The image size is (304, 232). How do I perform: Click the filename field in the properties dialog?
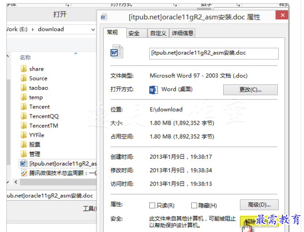point(214,53)
